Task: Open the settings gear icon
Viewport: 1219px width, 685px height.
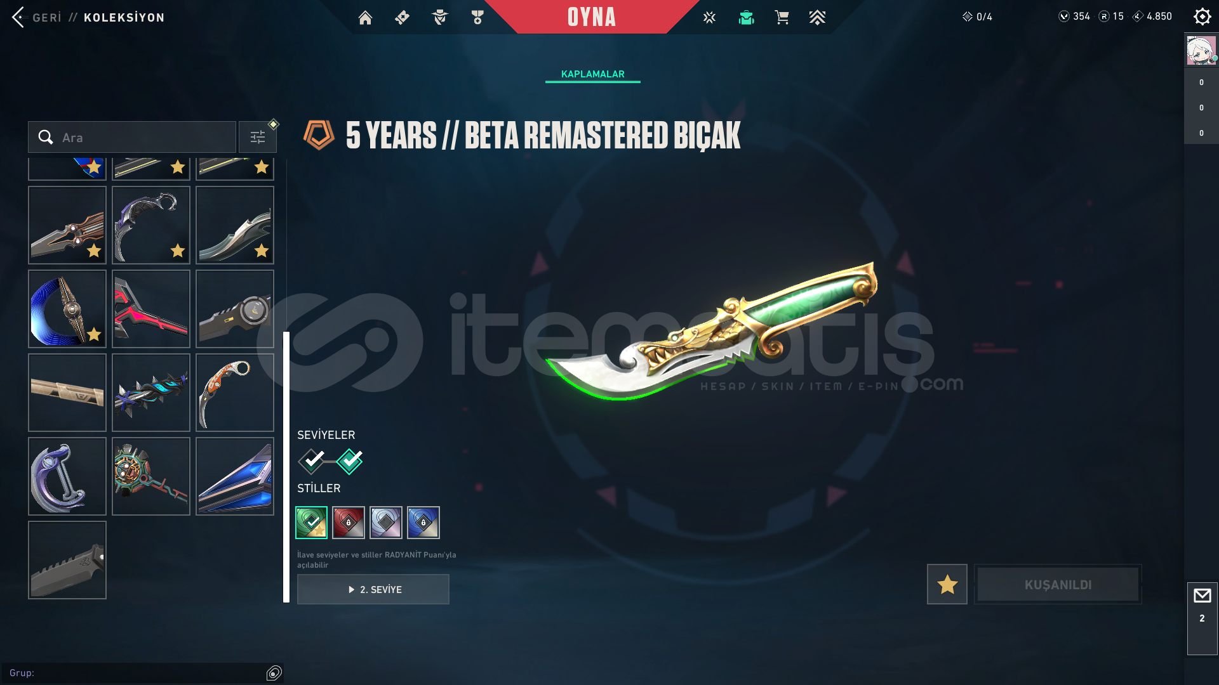Action: pos(1202,16)
